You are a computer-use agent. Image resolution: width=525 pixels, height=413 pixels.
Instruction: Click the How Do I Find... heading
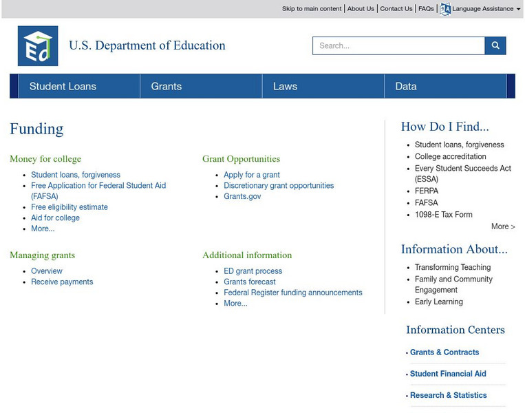click(445, 127)
